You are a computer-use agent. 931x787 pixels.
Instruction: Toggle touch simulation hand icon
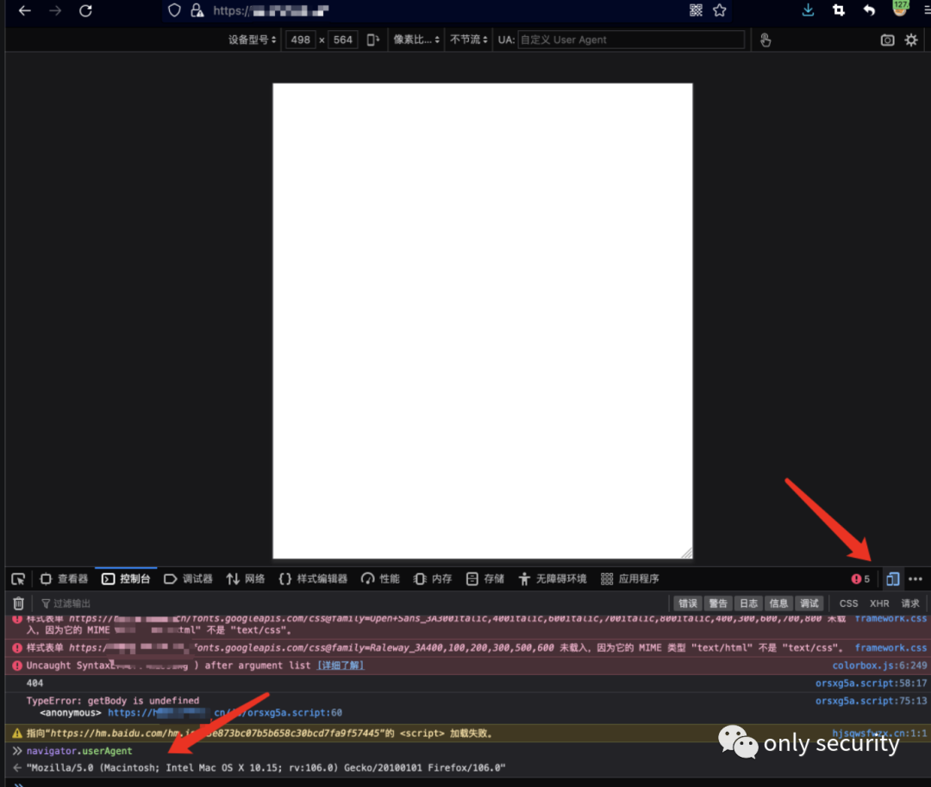(765, 40)
